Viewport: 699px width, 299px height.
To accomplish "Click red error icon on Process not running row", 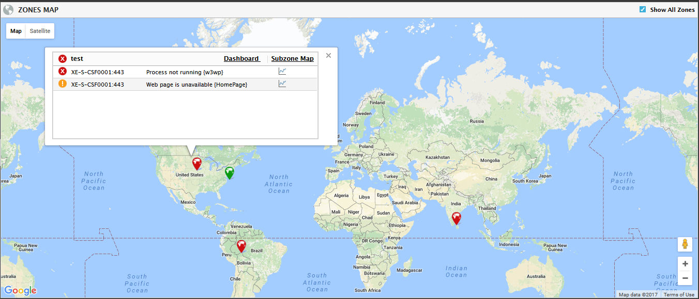I will [63, 72].
